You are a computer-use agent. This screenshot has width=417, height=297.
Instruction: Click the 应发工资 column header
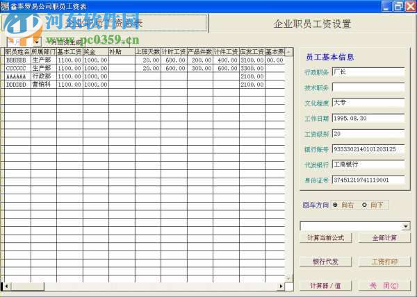pos(252,52)
